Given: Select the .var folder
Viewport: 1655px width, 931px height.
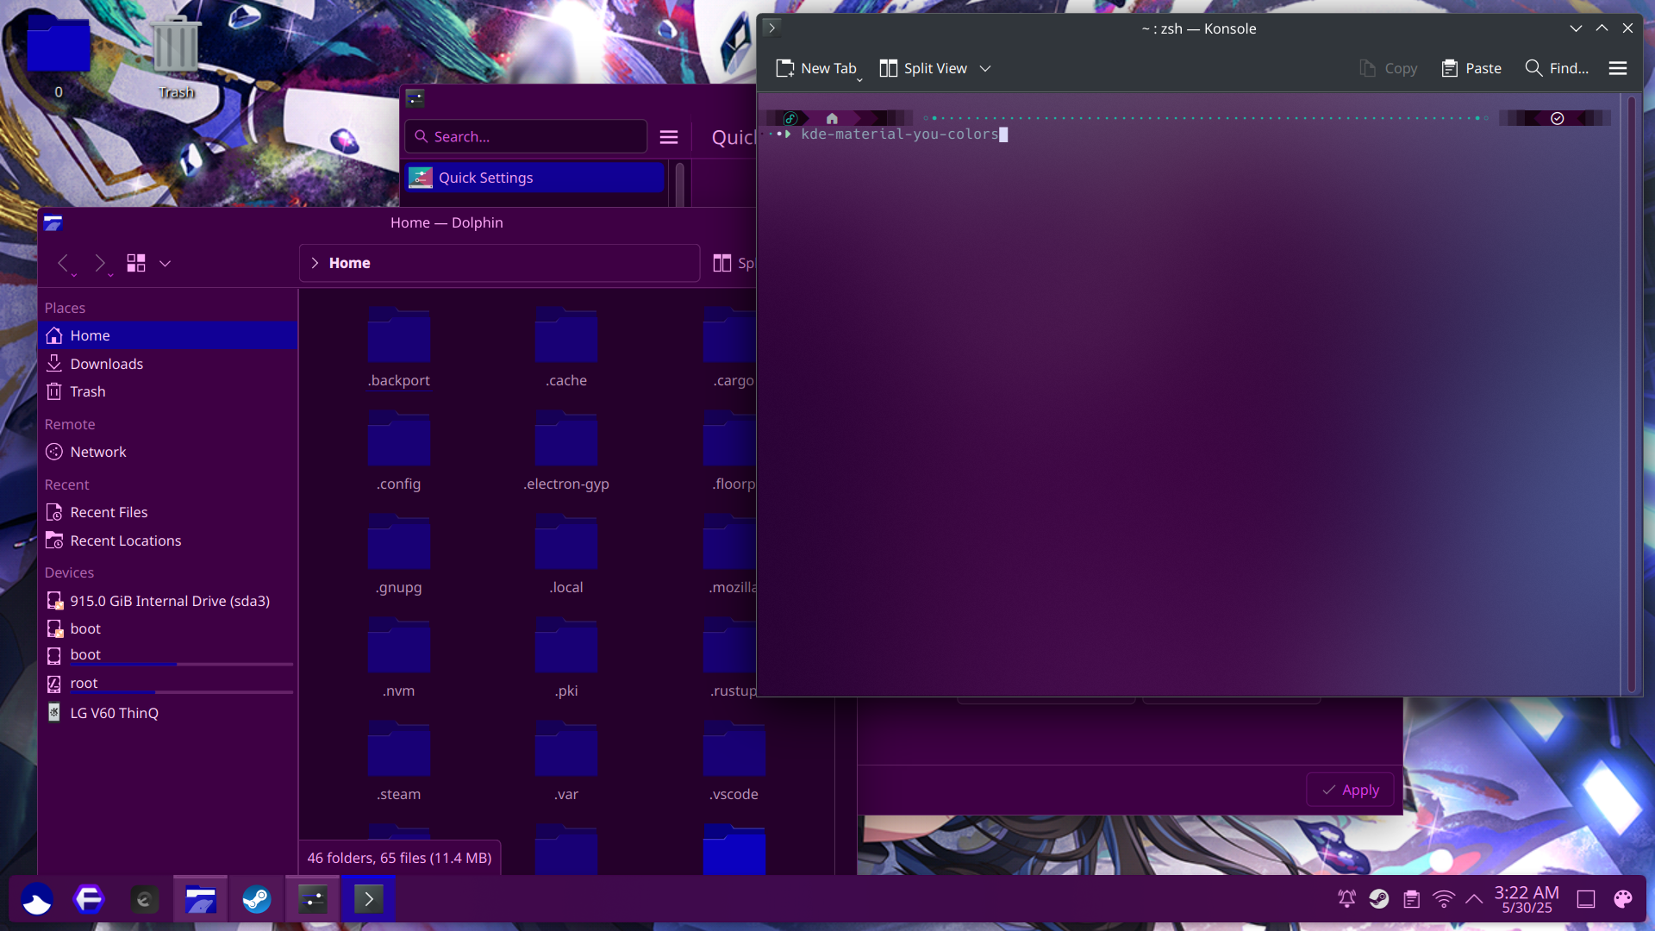Looking at the screenshot, I should coord(566,761).
